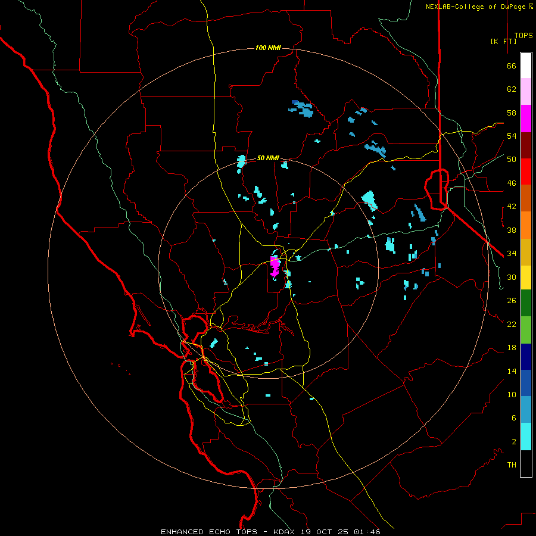Select the light pink legend swatch
536x536 pixels.
point(526,92)
